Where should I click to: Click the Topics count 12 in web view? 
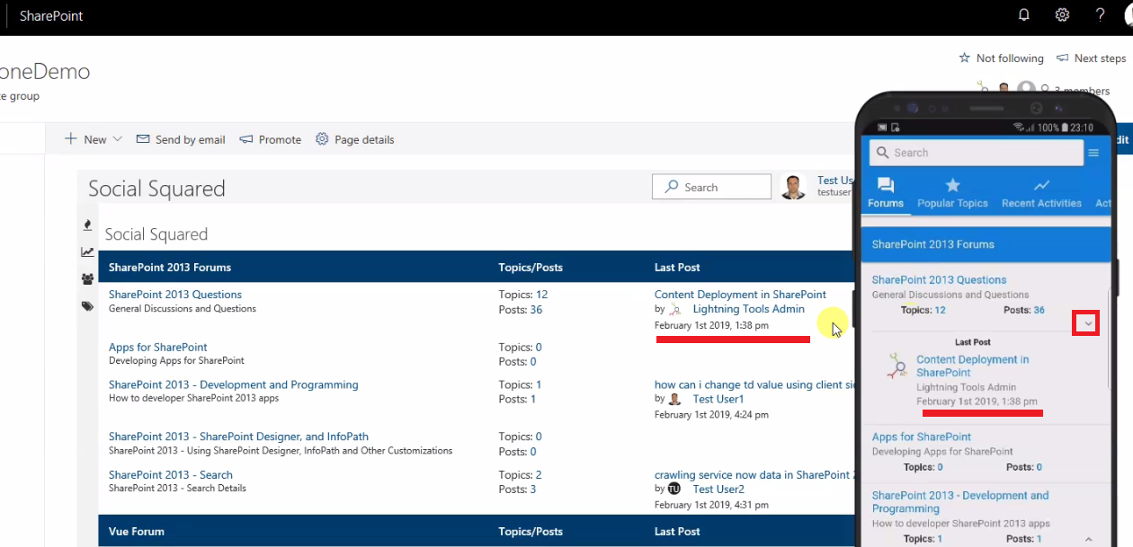click(x=541, y=295)
